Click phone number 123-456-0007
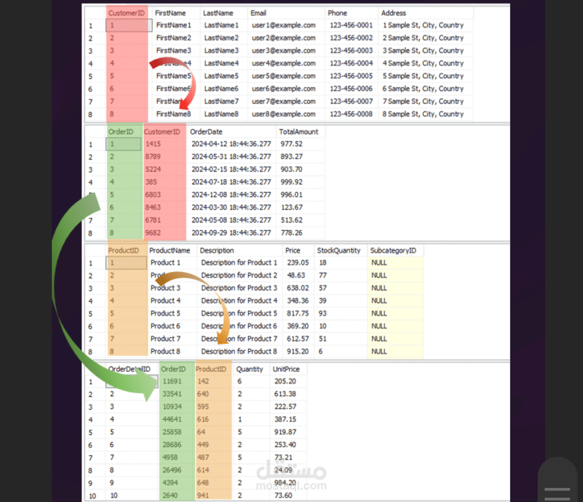The image size is (583, 502). (x=351, y=101)
